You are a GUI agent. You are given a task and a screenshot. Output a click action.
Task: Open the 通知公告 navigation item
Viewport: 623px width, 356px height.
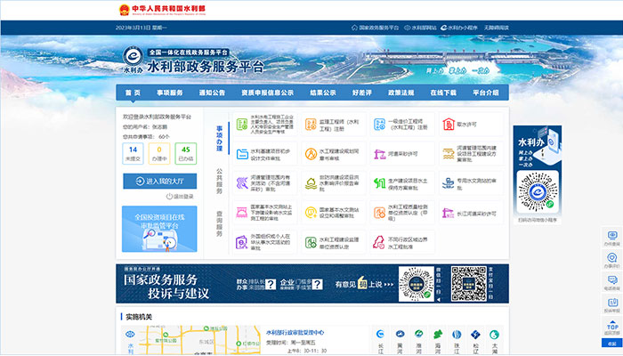[212, 93]
